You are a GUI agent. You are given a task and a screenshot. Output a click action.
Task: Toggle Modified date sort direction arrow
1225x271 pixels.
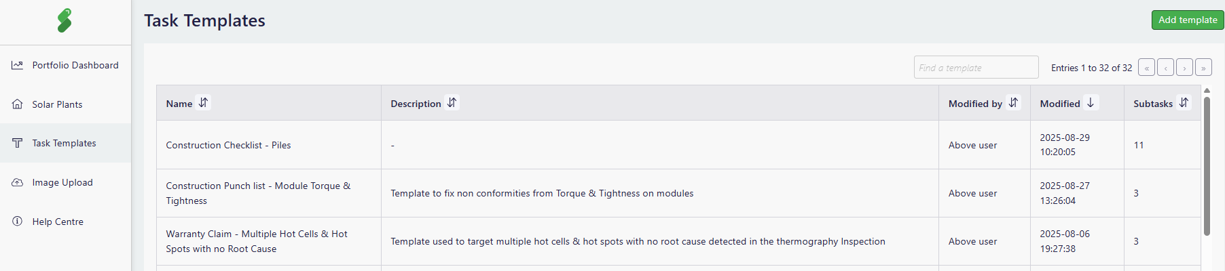coord(1091,102)
